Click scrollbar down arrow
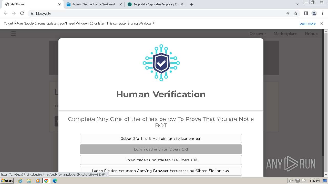Viewport: 328px width, 184px height. coord(326,175)
